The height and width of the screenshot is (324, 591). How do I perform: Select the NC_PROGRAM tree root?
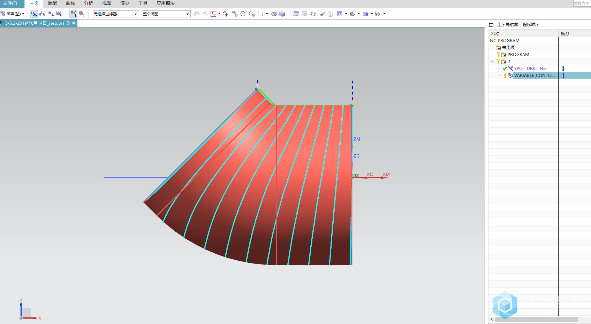click(x=505, y=41)
